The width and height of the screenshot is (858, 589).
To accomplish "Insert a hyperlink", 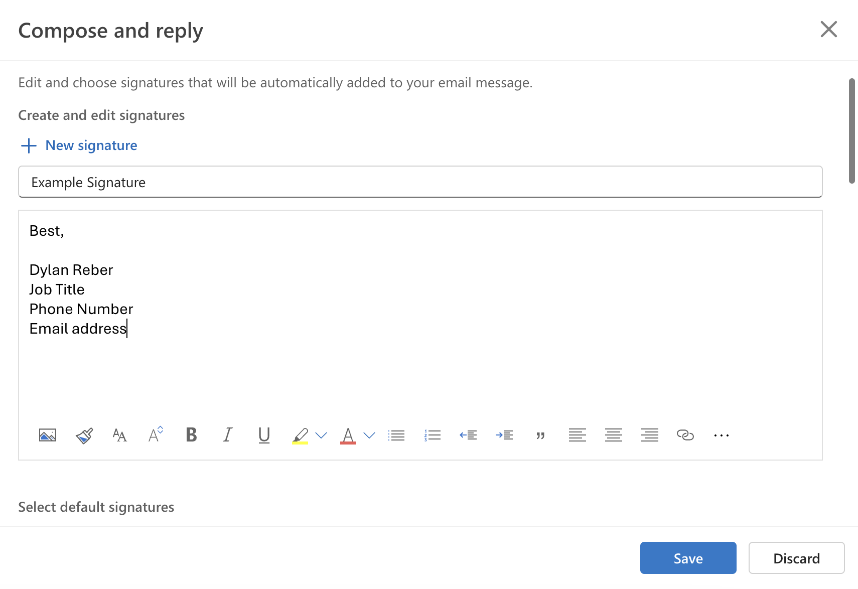I will coord(685,435).
